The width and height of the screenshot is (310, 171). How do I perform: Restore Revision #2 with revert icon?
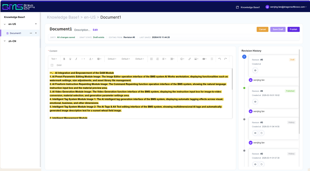pos(261,164)
